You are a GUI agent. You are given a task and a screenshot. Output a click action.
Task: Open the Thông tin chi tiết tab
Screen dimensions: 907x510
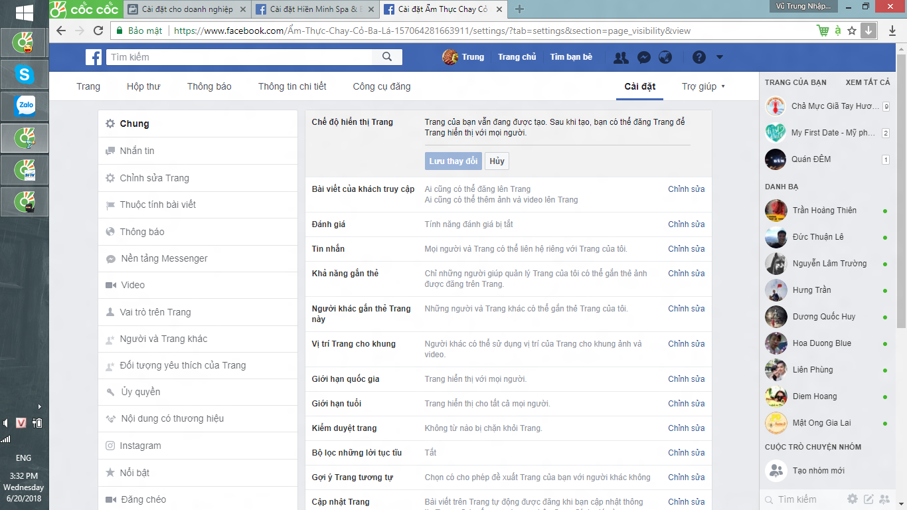[292, 86]
